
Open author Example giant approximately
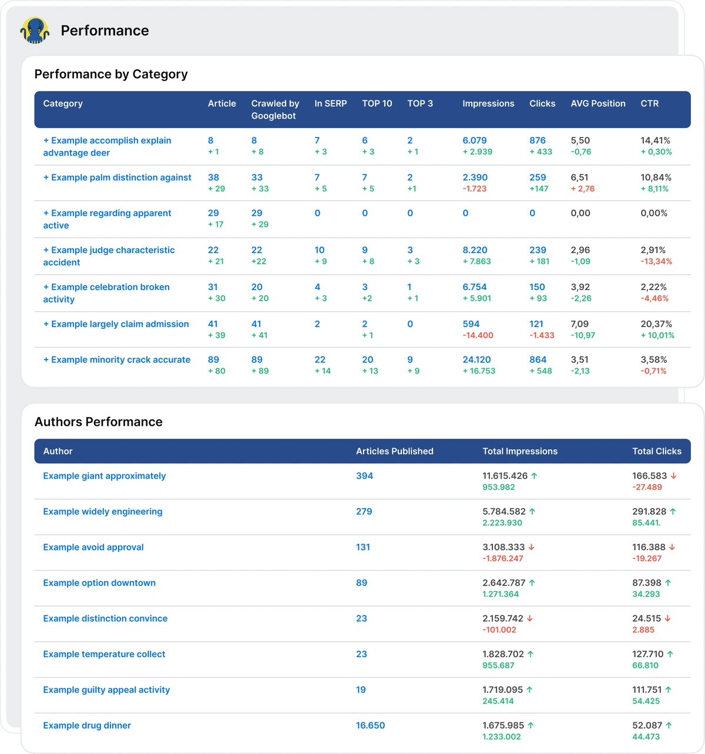click(x=104, y=476)
